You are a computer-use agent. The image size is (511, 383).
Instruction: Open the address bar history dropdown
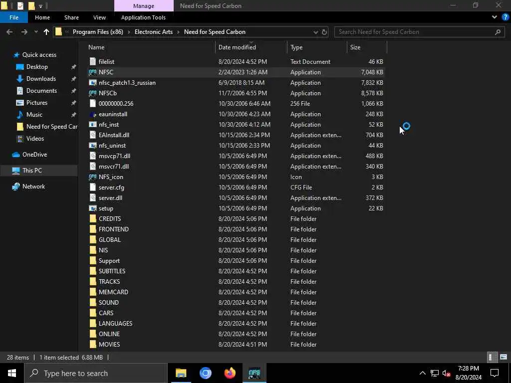coord(315,32)
